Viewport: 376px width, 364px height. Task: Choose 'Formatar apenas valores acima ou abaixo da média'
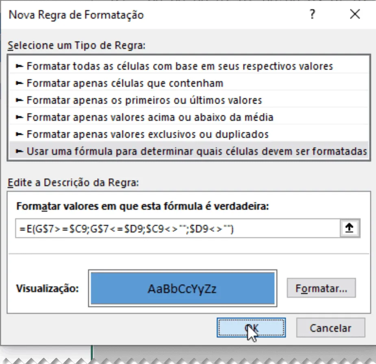tap(189, 117)
